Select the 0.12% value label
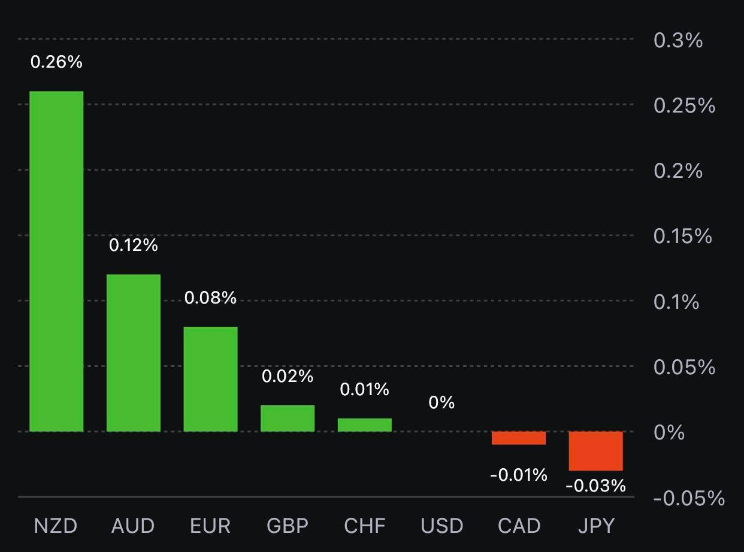The image size is (744, 552). pos(133,245)
